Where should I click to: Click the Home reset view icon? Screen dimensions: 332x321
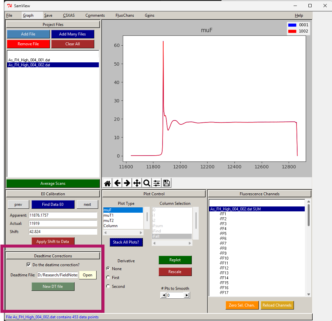tap(107, 183)
